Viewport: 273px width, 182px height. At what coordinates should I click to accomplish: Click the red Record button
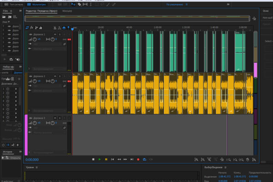pyautogui.click(x=138, y=159)
